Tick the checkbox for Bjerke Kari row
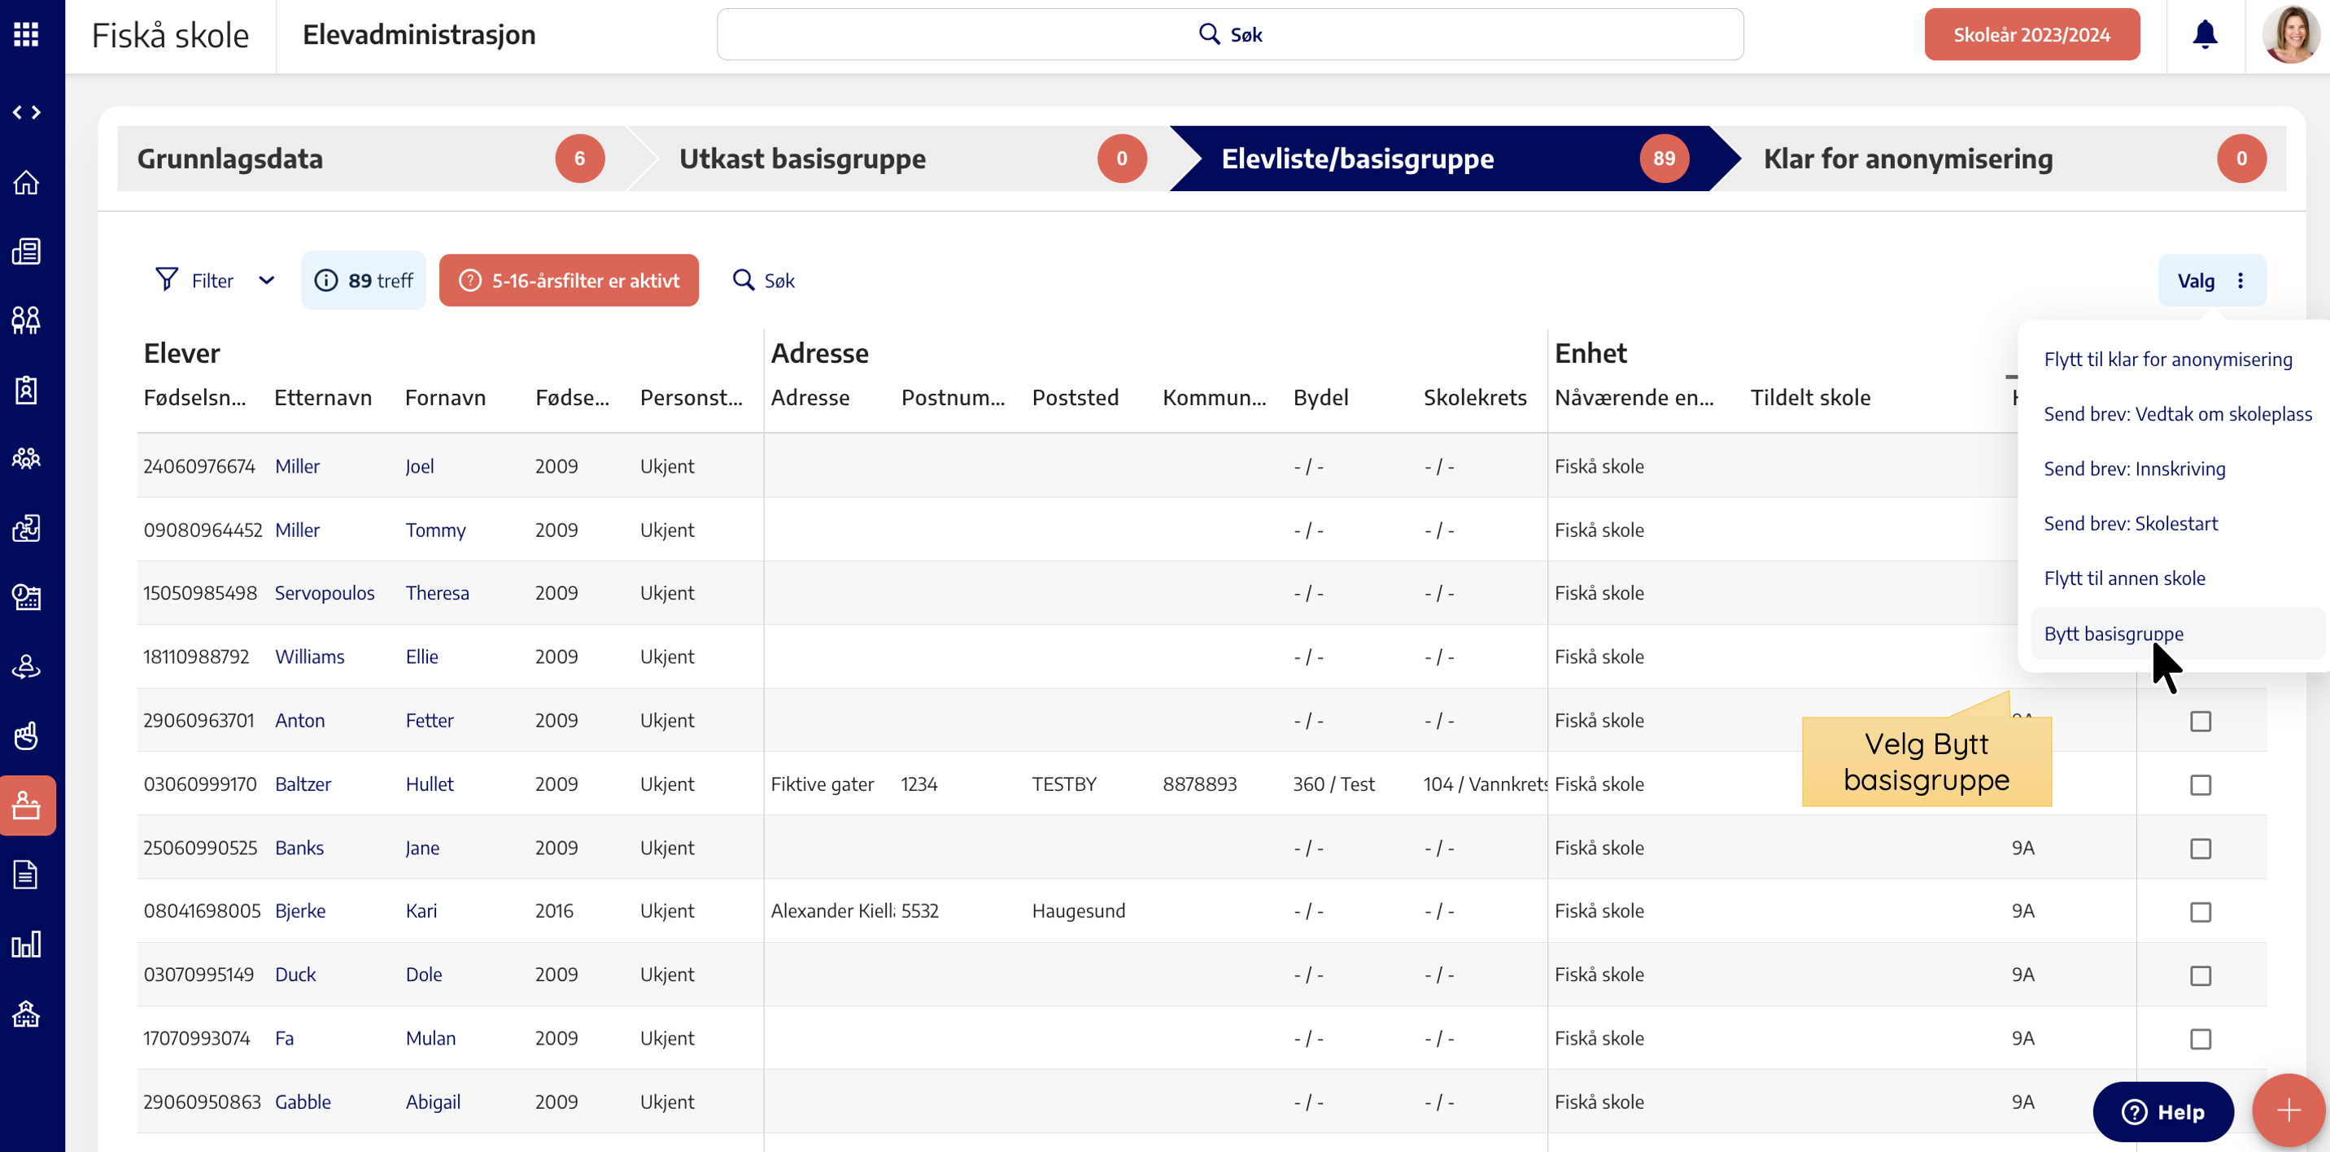The width and height of the screenshot is (2330, 1152). tap(2200, 911)
